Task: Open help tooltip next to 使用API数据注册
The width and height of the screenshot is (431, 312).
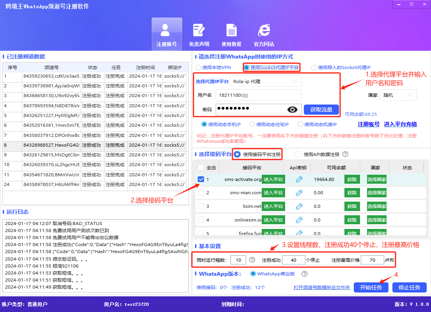Action: tap(345, 154)
